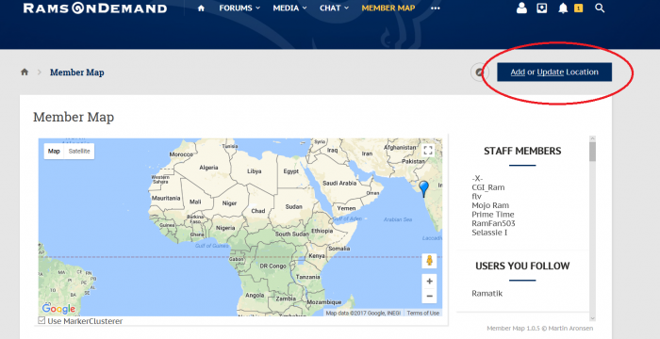Screen dimensions: 660x339
Task: Click the blue map marker pin
Action: click(423, 189)
